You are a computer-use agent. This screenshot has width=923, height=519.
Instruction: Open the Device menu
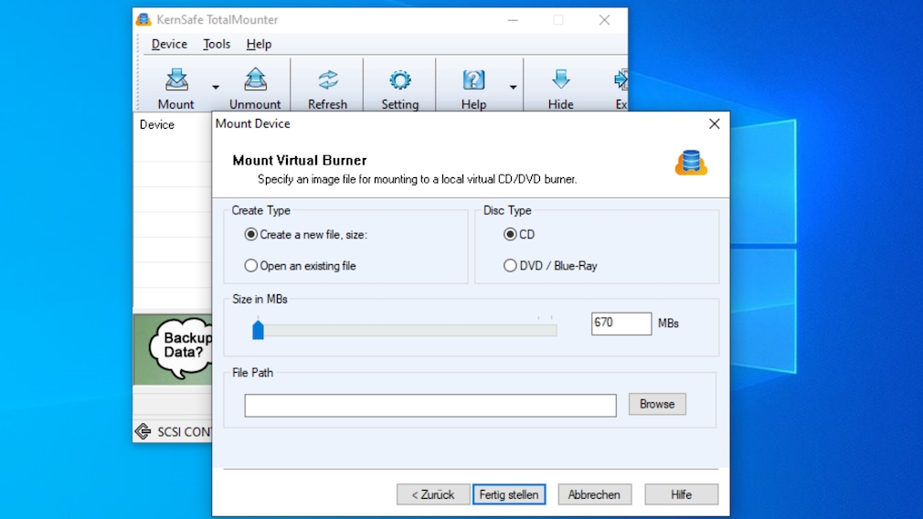pyautogui.click(x=169, y=44)
